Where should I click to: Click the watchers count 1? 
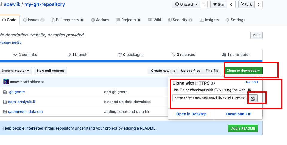click(204, 4)
